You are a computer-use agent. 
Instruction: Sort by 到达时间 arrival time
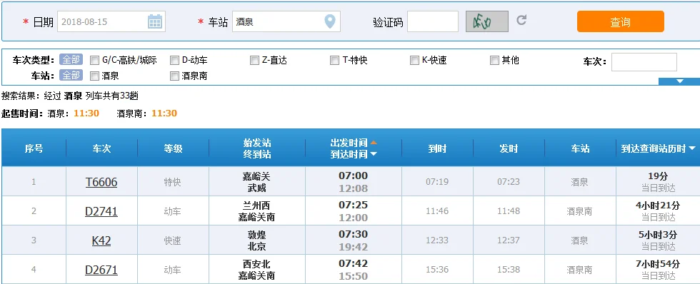pos(354,154)
